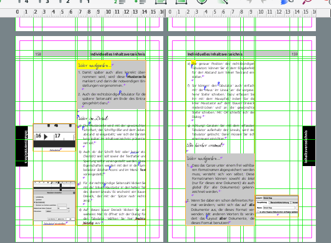
Task: Click the black Inhaltsverzeichnis tab on the left page
Action: click(x=22, y=146)
